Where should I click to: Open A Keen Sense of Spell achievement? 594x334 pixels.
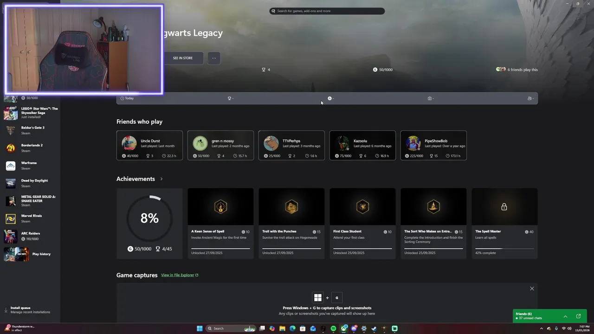coord(220,223)
